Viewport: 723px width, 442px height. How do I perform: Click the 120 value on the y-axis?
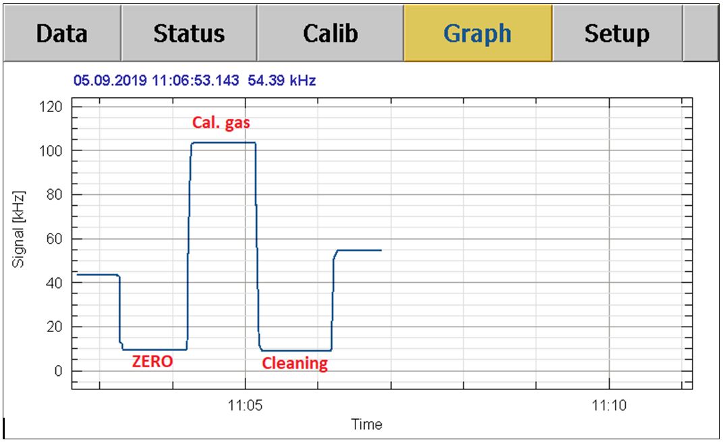click(52, 107)
